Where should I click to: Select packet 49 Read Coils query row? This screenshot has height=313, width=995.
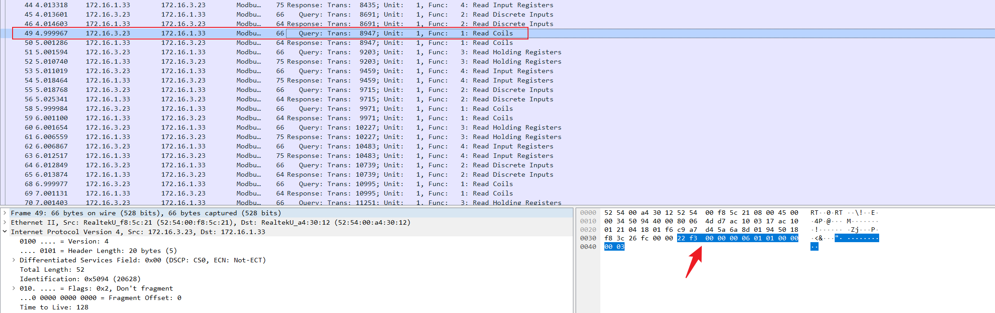[x=269, y=33]
